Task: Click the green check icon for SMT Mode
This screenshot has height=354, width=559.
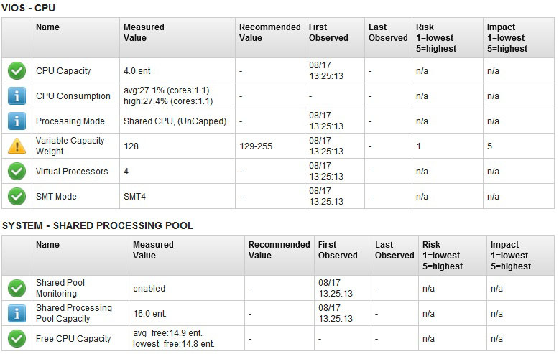Action: (x=17, y=196)
